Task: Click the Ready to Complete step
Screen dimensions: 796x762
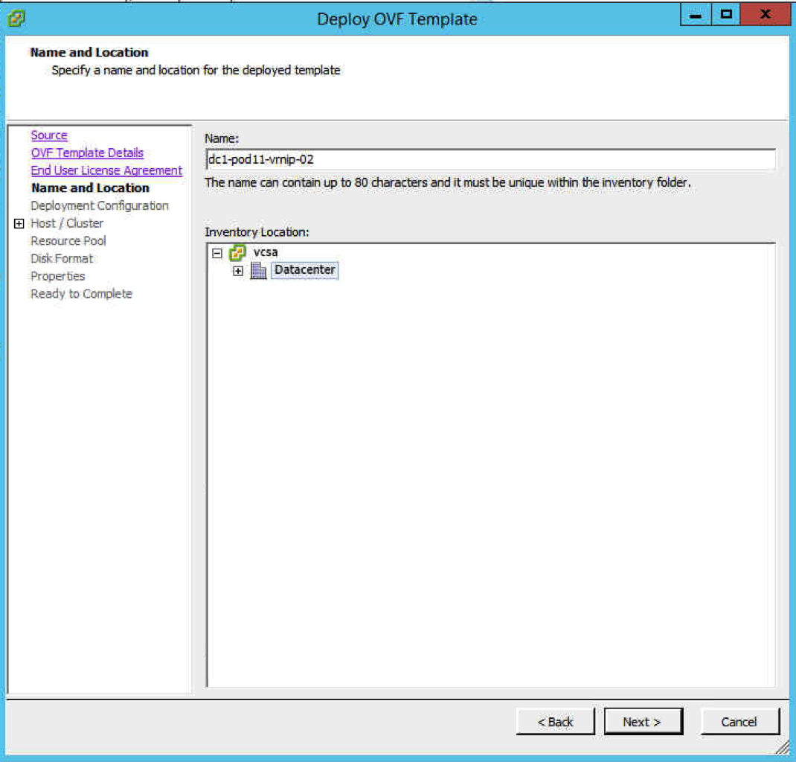Action: 81,294
